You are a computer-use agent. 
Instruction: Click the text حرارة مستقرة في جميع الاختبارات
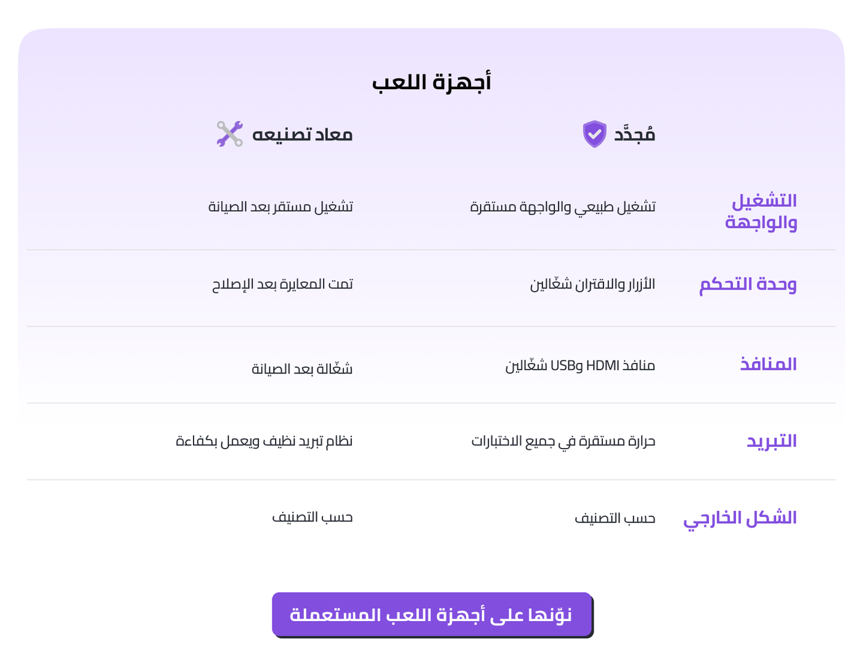pos(563,441)
